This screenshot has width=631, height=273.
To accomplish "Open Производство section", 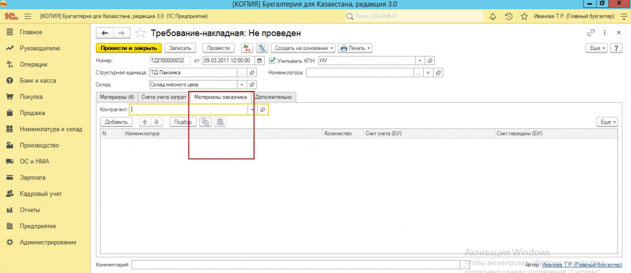I will (39, 145).
